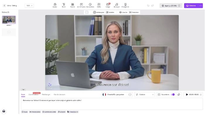Click into the script text field

[112, 104]
